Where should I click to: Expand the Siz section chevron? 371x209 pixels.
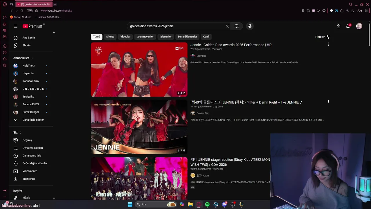[21, 133]
